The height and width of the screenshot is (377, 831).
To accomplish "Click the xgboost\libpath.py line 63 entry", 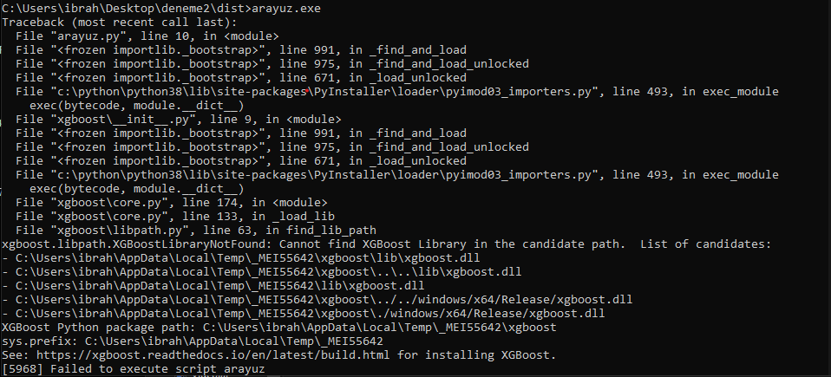I will coord(196,230).
